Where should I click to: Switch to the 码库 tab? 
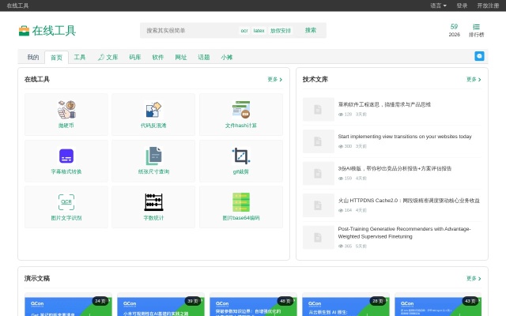(x=135, y=57)
